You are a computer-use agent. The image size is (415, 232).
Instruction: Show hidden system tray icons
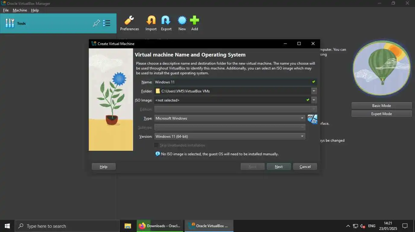click(x=348, y=226)
